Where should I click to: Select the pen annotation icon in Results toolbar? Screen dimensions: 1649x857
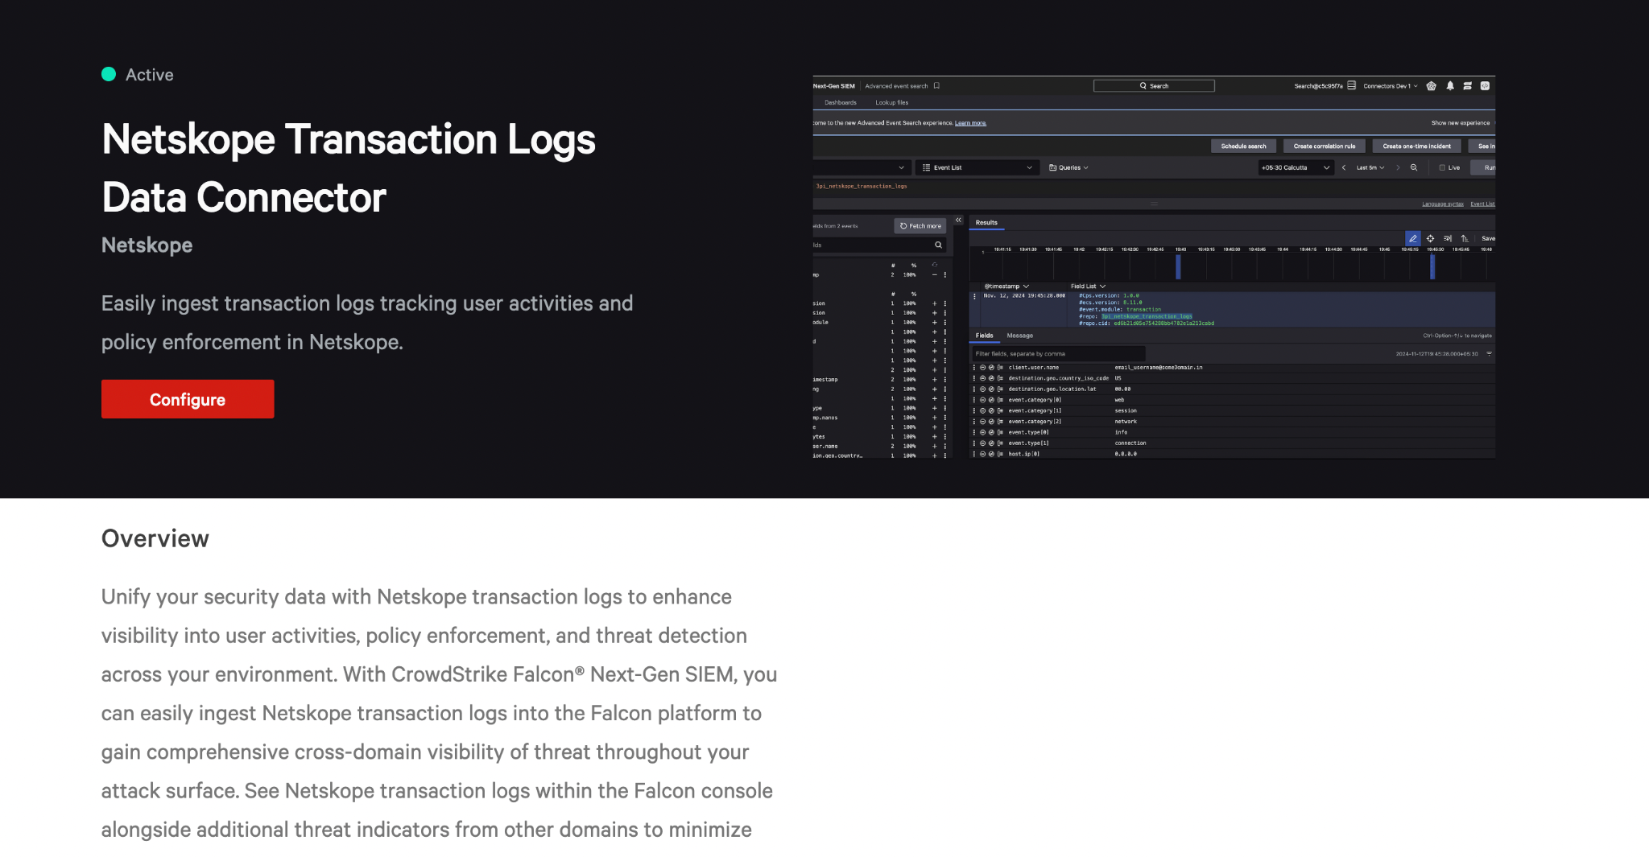pyautogui.click(x=1413, y=238)
